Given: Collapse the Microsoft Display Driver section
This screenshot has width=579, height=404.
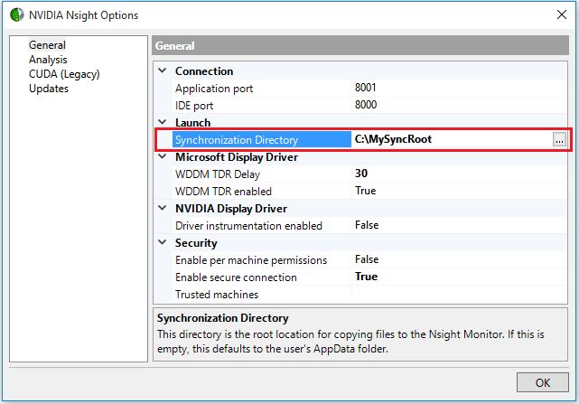Looking at the screenshot, I should (x=163, y=157).
